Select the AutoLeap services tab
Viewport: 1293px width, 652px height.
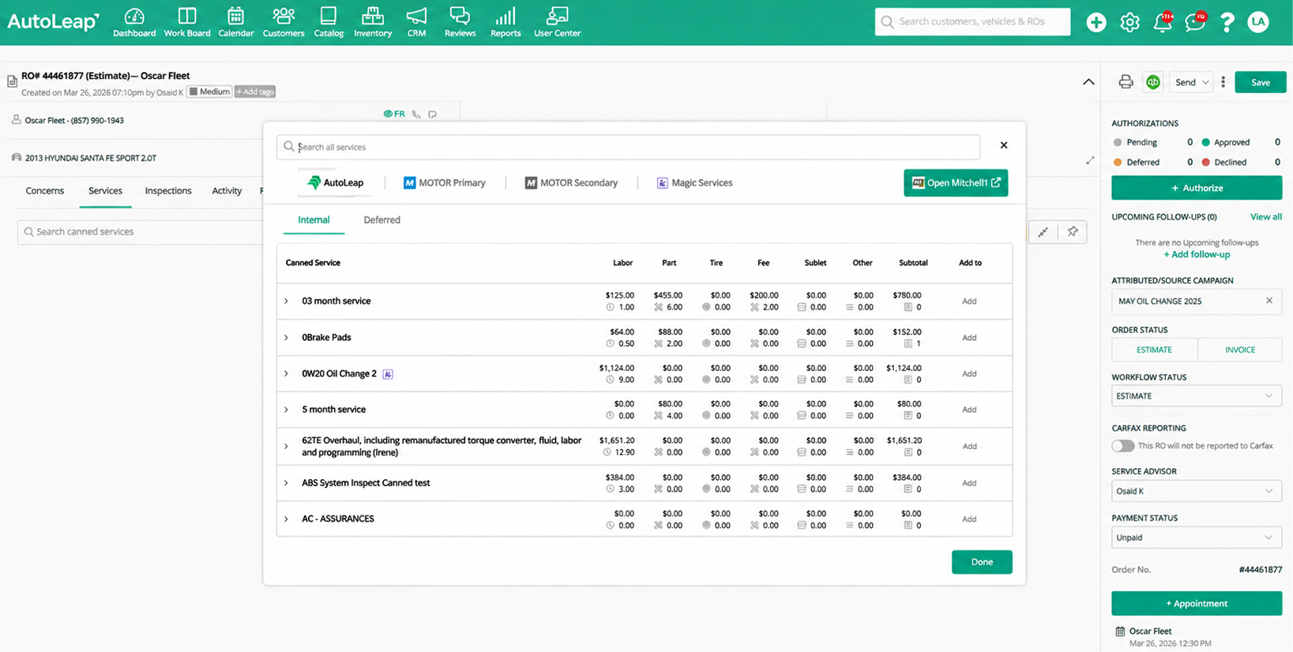(335, 183)
